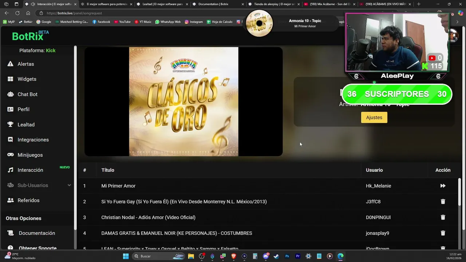Open the Google bookmark
Viewport: 466px width, 262px height.
click(x=44, y=22)
